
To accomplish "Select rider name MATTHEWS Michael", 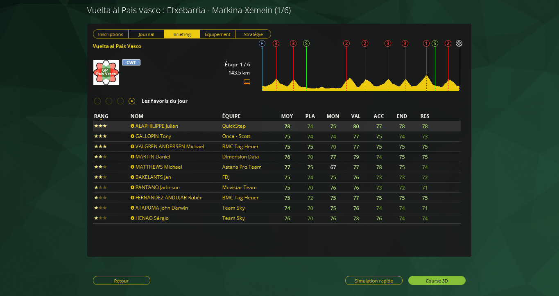I will click(x=159, y=167).
